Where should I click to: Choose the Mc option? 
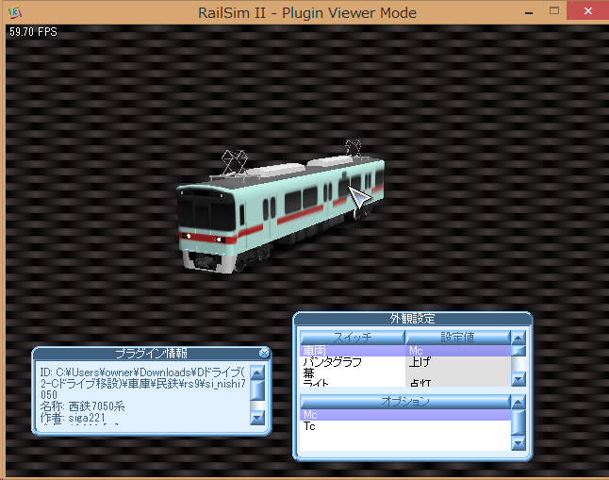[405, 415]
